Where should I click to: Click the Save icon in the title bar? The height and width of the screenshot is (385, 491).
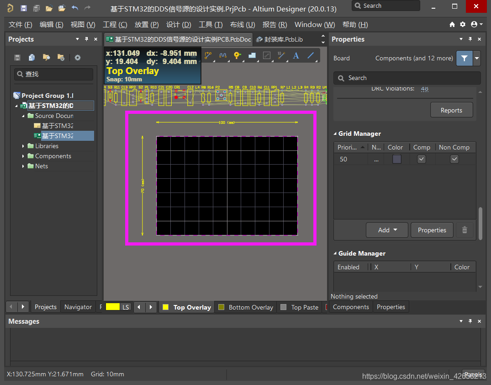coord(23,8)
